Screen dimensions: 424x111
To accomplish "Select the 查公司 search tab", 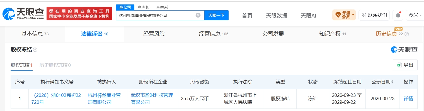I will coord(125,7).
